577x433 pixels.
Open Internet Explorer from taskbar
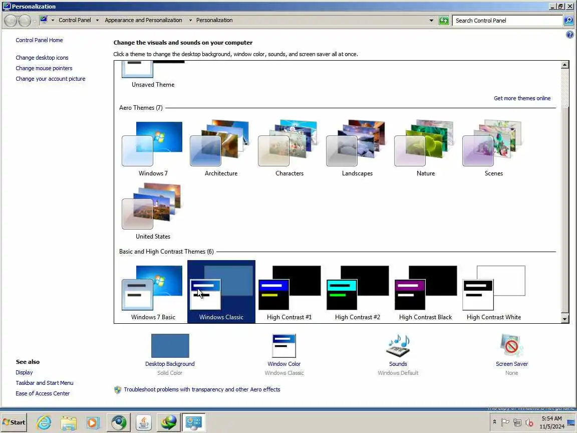tap(44, 422)
